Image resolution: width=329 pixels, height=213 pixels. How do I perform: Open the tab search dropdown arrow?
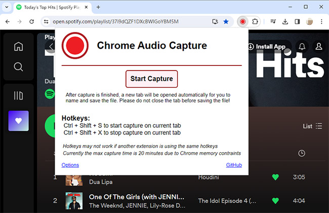(7, 7)
